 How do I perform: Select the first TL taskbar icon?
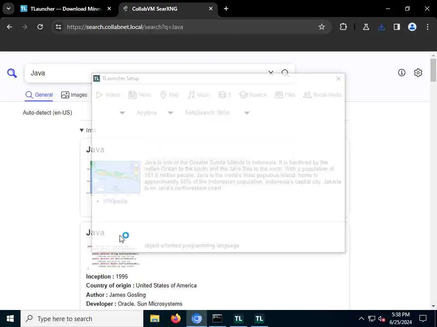(x=238, y=318)
